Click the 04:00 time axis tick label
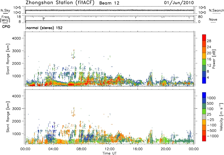Image resolution: width=224 pixels, height=155 pixels. [x=53, y=149]
